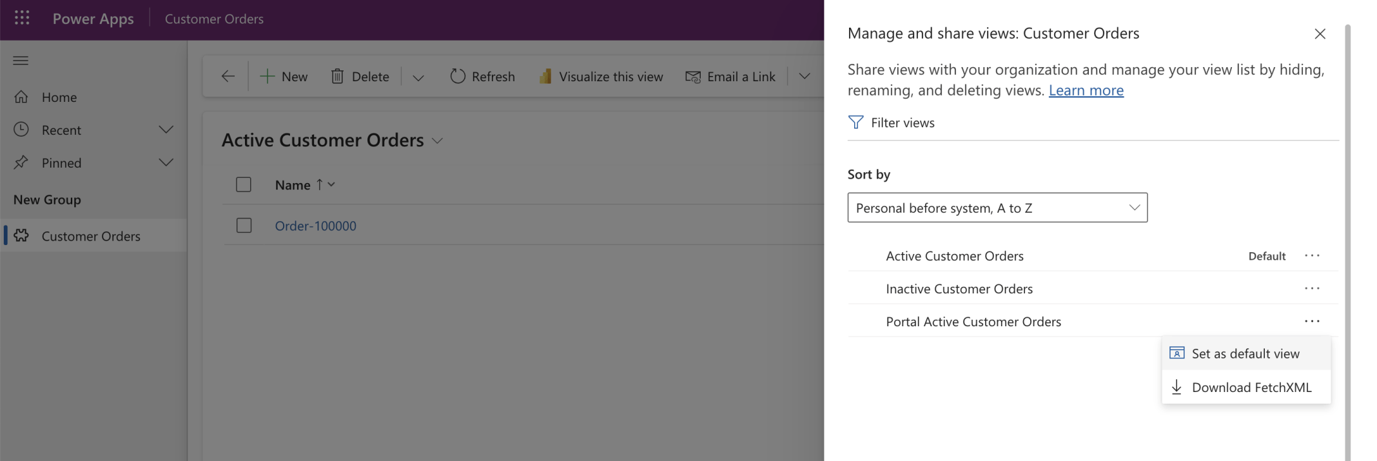
Task: Open more options for Inactive Customer Orders
Action: point(1312,288)
